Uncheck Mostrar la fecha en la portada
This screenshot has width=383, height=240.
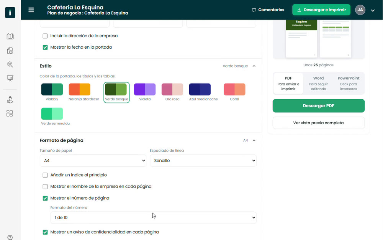click(45, 47)
